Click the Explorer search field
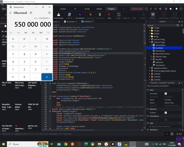Viewport: 184px width, 147px height. point(162,25)
